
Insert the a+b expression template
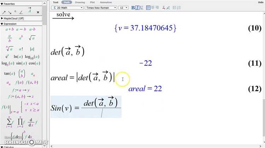coord(10,29)
